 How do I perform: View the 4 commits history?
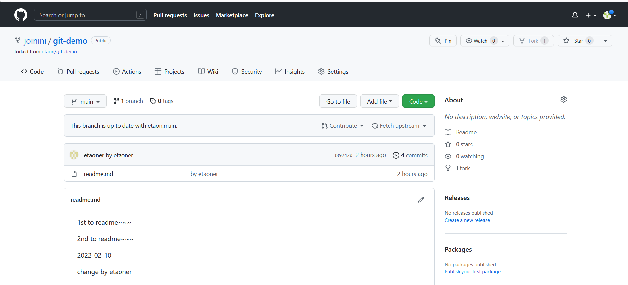tap(410, 155)
